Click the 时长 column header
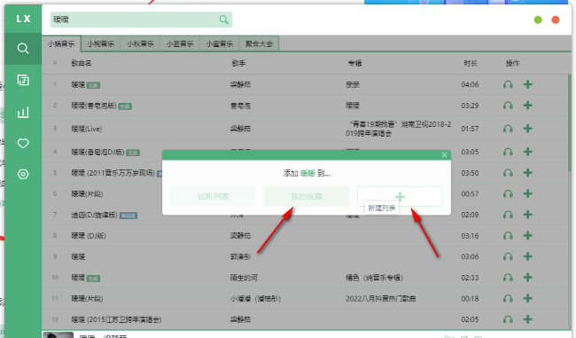 pos(471,63)
